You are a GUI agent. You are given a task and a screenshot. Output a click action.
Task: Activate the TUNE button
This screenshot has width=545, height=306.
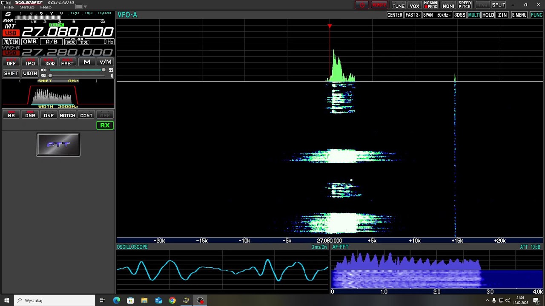click(399, 6)
